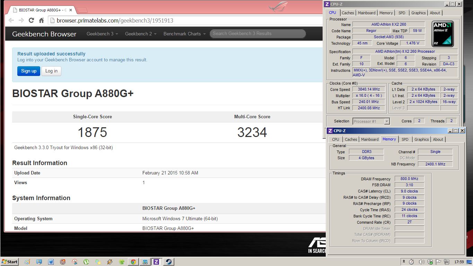Click the CPU-Z title bar icon of the Memory window
The image size is (473, 266).
point(330,131)
